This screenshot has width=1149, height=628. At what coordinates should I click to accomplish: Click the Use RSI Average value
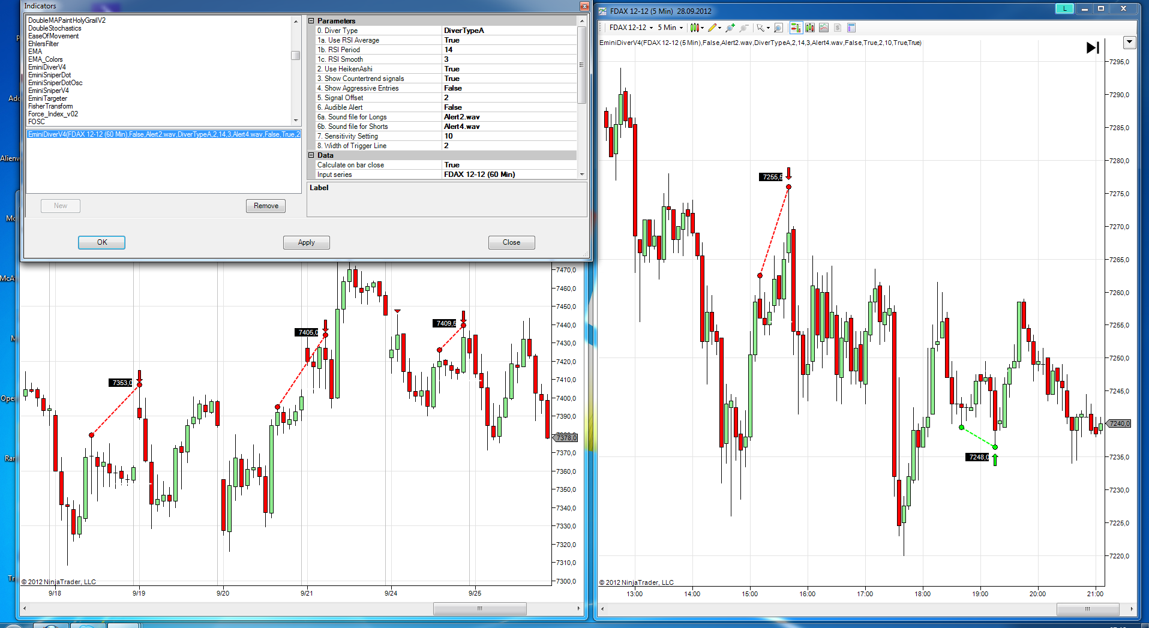click(x=509, y=40)
